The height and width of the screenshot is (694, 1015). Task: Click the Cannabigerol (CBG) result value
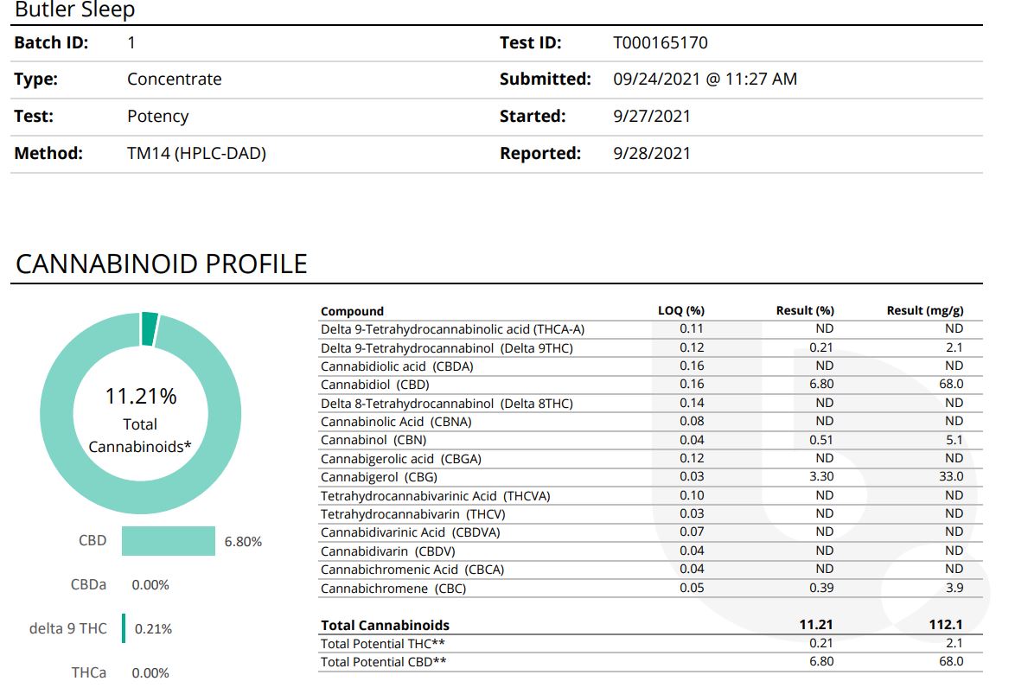[x=820, y=476]
